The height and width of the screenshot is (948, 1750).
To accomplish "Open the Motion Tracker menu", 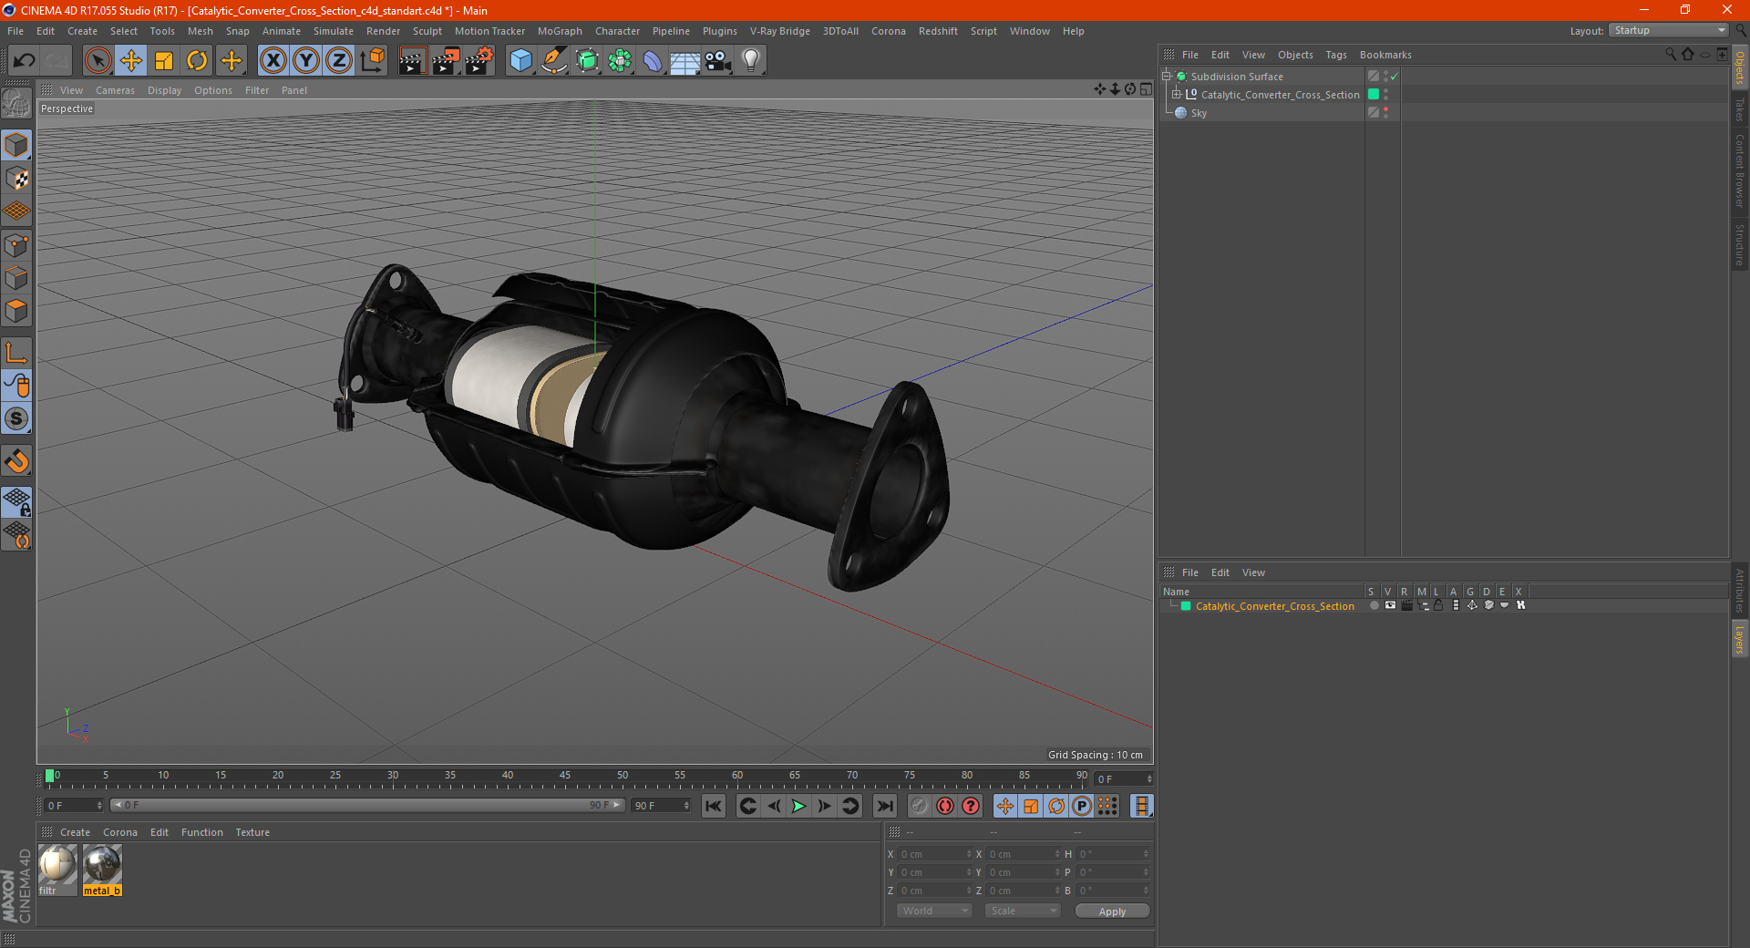I will (489, 31).
